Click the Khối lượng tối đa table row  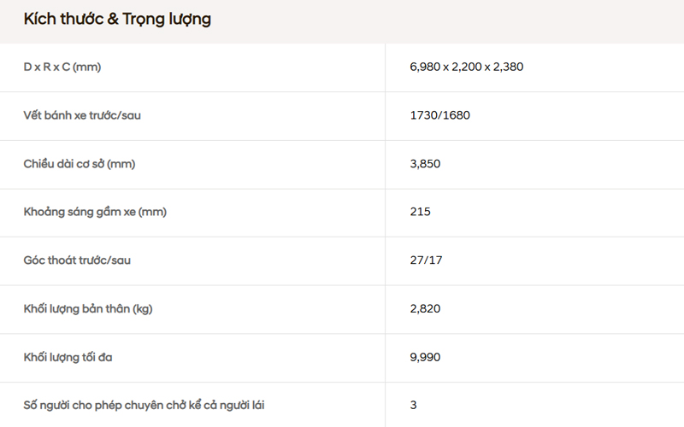tap(342, 358)
